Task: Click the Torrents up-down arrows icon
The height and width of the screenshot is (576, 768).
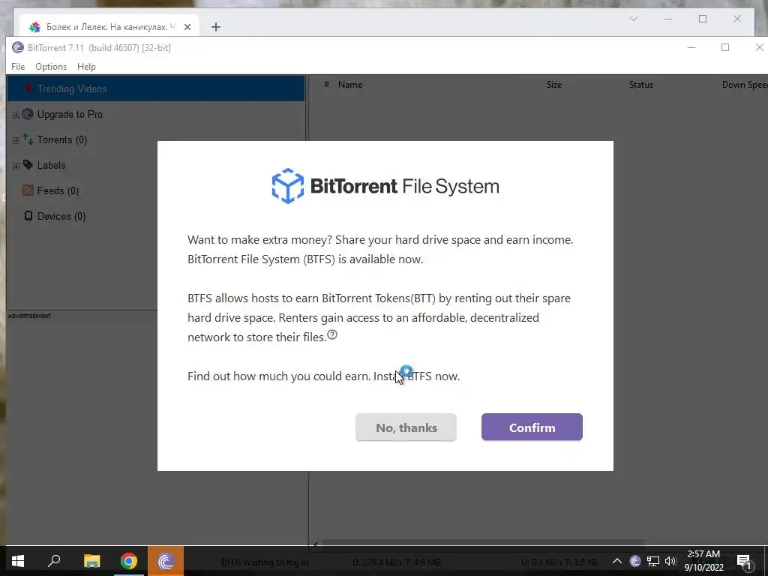Action: click(28, 139)
